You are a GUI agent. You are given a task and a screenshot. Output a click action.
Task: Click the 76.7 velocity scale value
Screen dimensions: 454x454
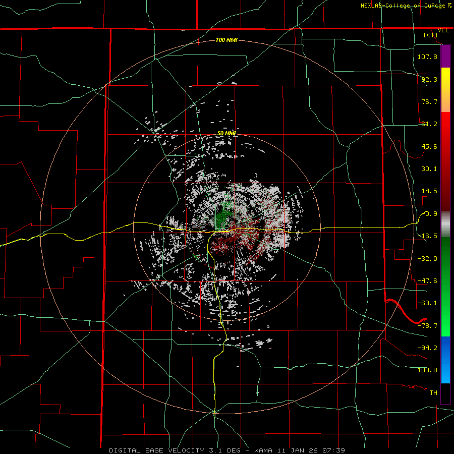[429, 101]
